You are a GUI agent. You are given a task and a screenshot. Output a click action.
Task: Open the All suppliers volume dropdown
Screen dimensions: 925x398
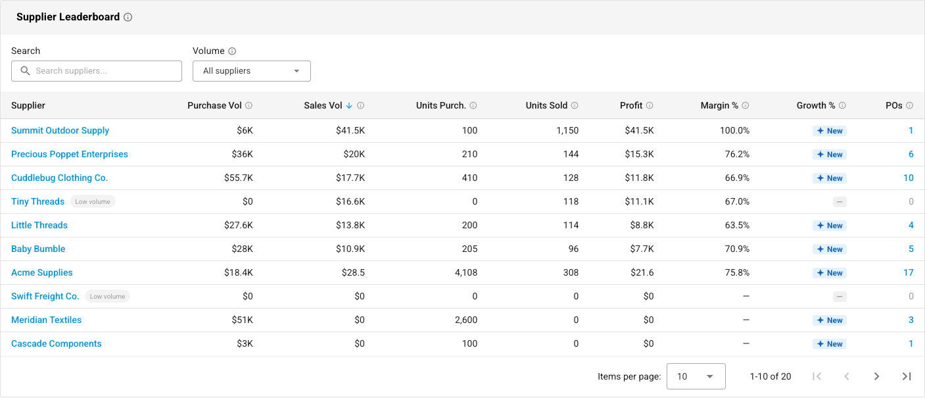click(x=252, y=71)
